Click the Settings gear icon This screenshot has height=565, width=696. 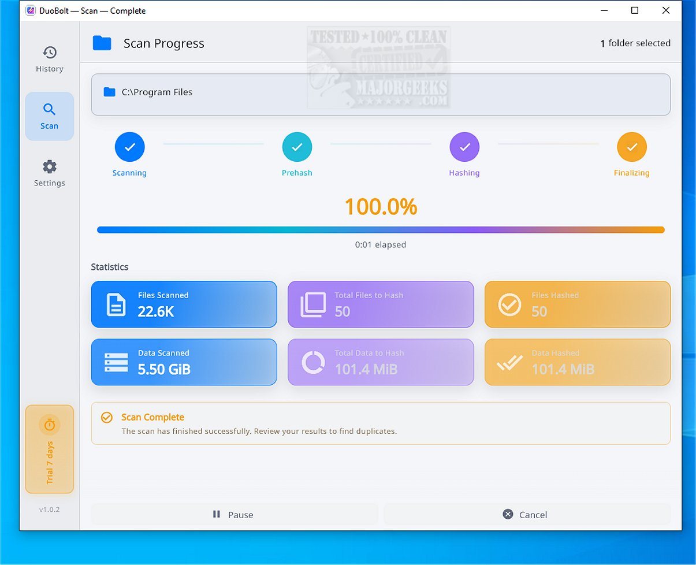click(50, 166)
